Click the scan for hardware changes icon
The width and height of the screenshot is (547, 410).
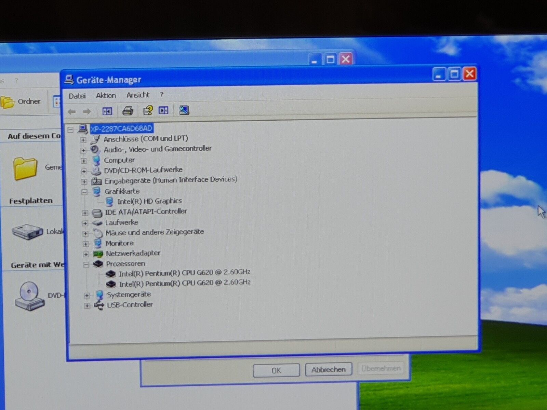(x=184, y=110)
